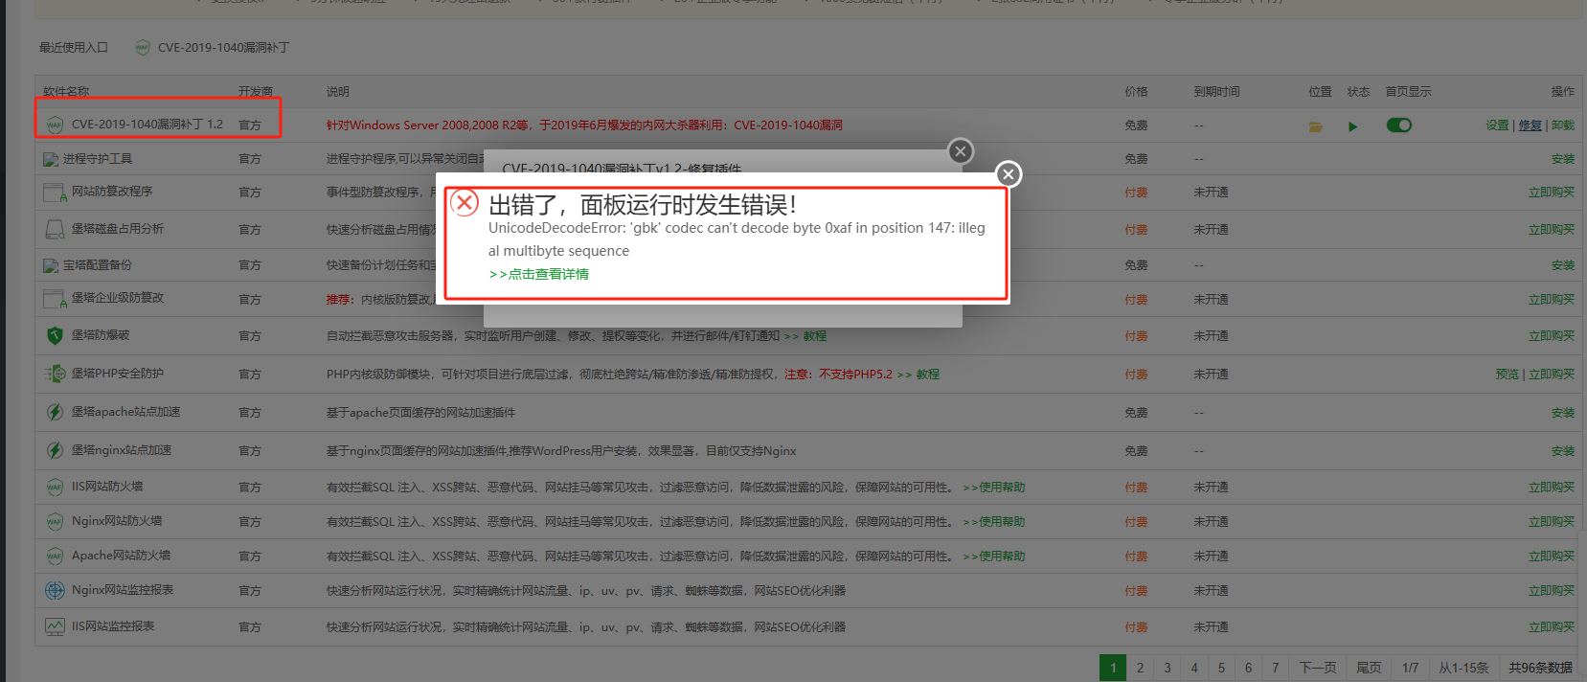Viewport: 1587px width, 682px height.
Task: Click the Nginx网站监控报表 icon
Action: pos(55,590)
